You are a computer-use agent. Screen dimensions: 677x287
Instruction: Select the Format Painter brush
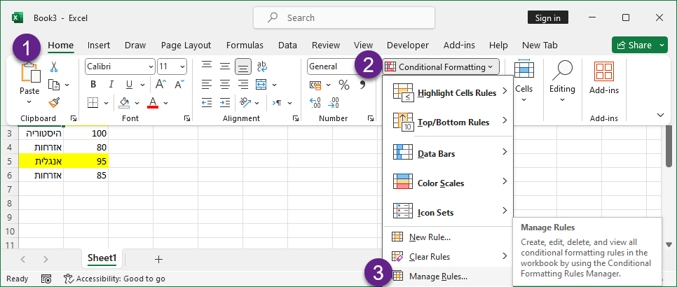coord(54,102)
